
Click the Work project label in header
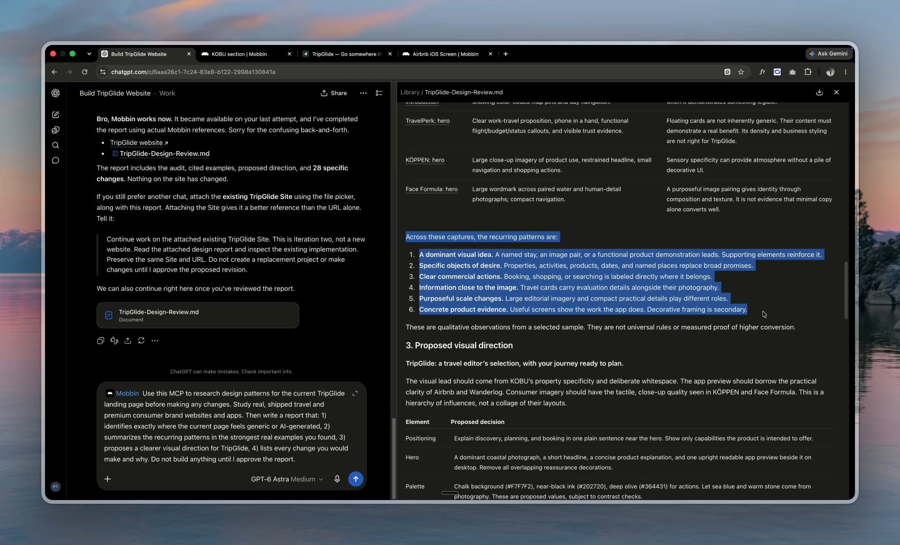167,93
